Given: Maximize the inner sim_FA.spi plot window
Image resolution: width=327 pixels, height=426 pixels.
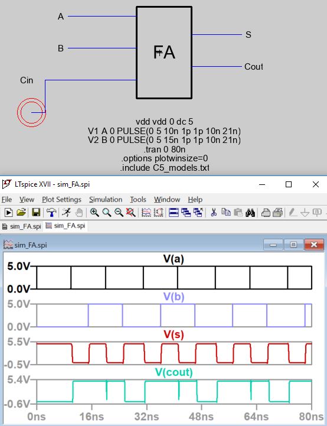Looking at the screenshot, I should (x=293, y=245).
